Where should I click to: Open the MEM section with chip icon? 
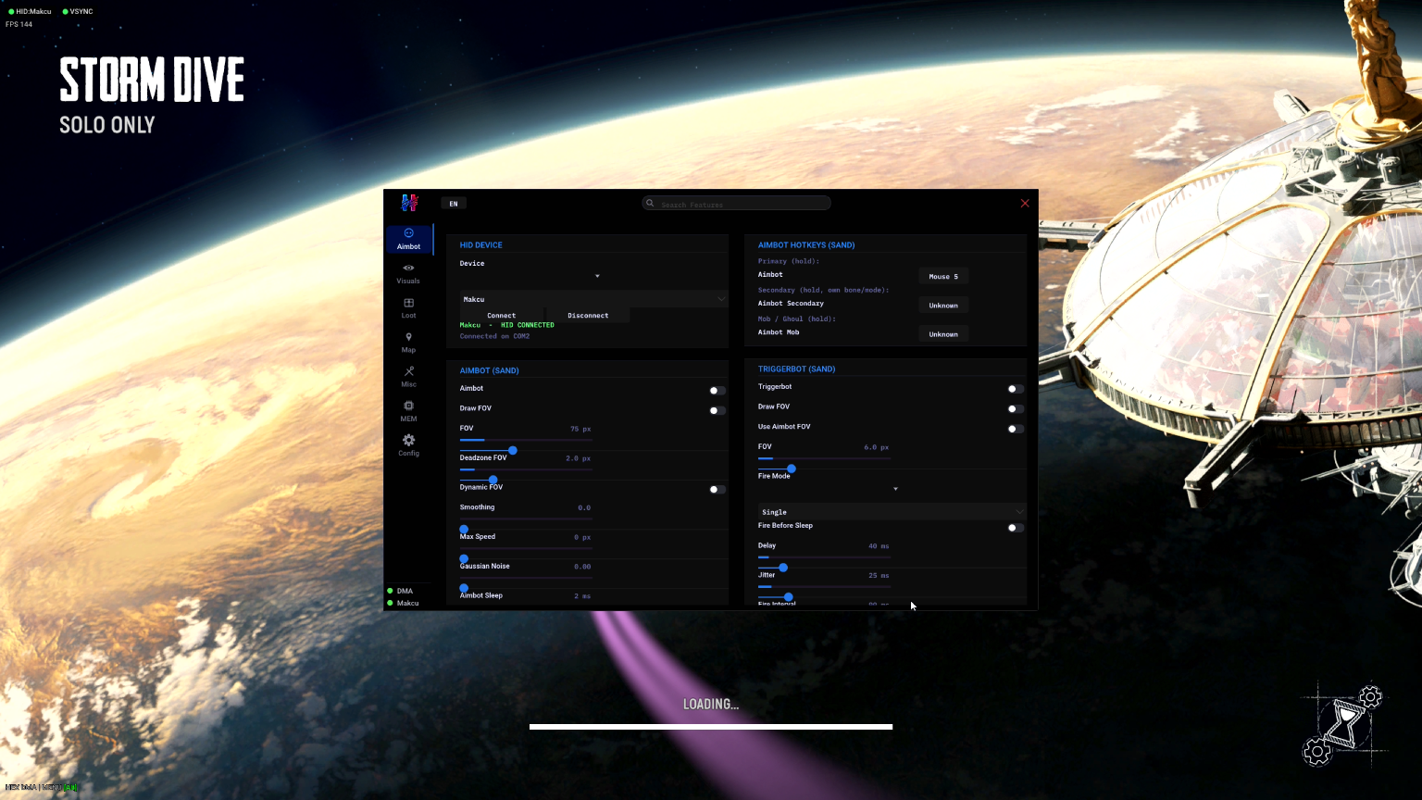[x=408, y=411]
